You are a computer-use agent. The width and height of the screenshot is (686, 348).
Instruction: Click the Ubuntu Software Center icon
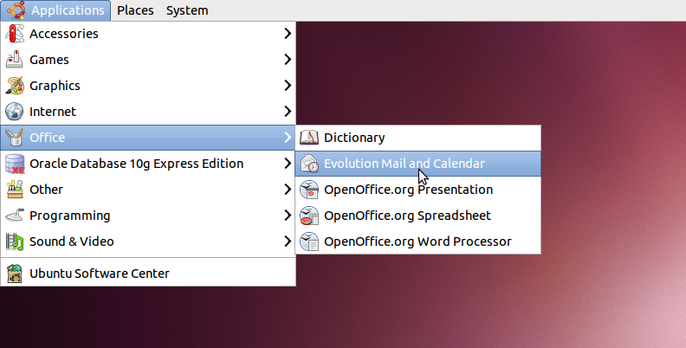tap(15, 274)
